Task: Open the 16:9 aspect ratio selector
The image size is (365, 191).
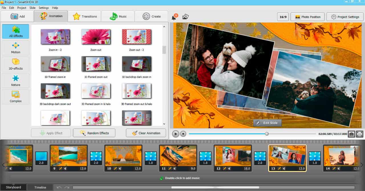Action: coord(283,17)
